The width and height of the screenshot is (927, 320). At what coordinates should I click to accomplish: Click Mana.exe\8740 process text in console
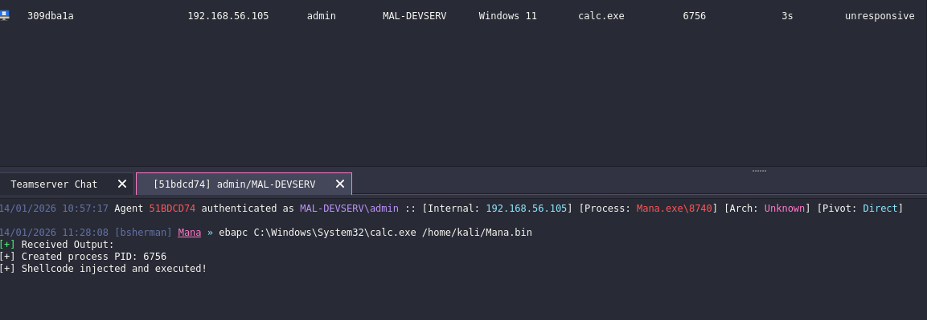click(675, 208)
